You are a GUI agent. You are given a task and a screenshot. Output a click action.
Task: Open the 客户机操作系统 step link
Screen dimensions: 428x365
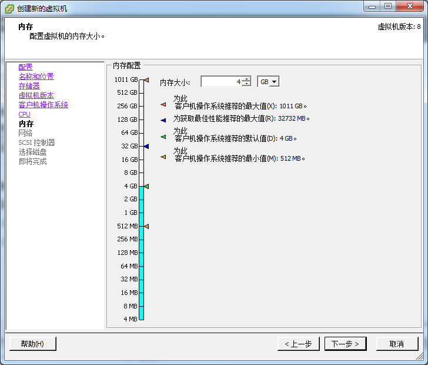click(43, 105)
